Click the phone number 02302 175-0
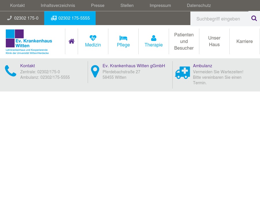The height and width of the screenshot is (202, 260). point(23,18)
